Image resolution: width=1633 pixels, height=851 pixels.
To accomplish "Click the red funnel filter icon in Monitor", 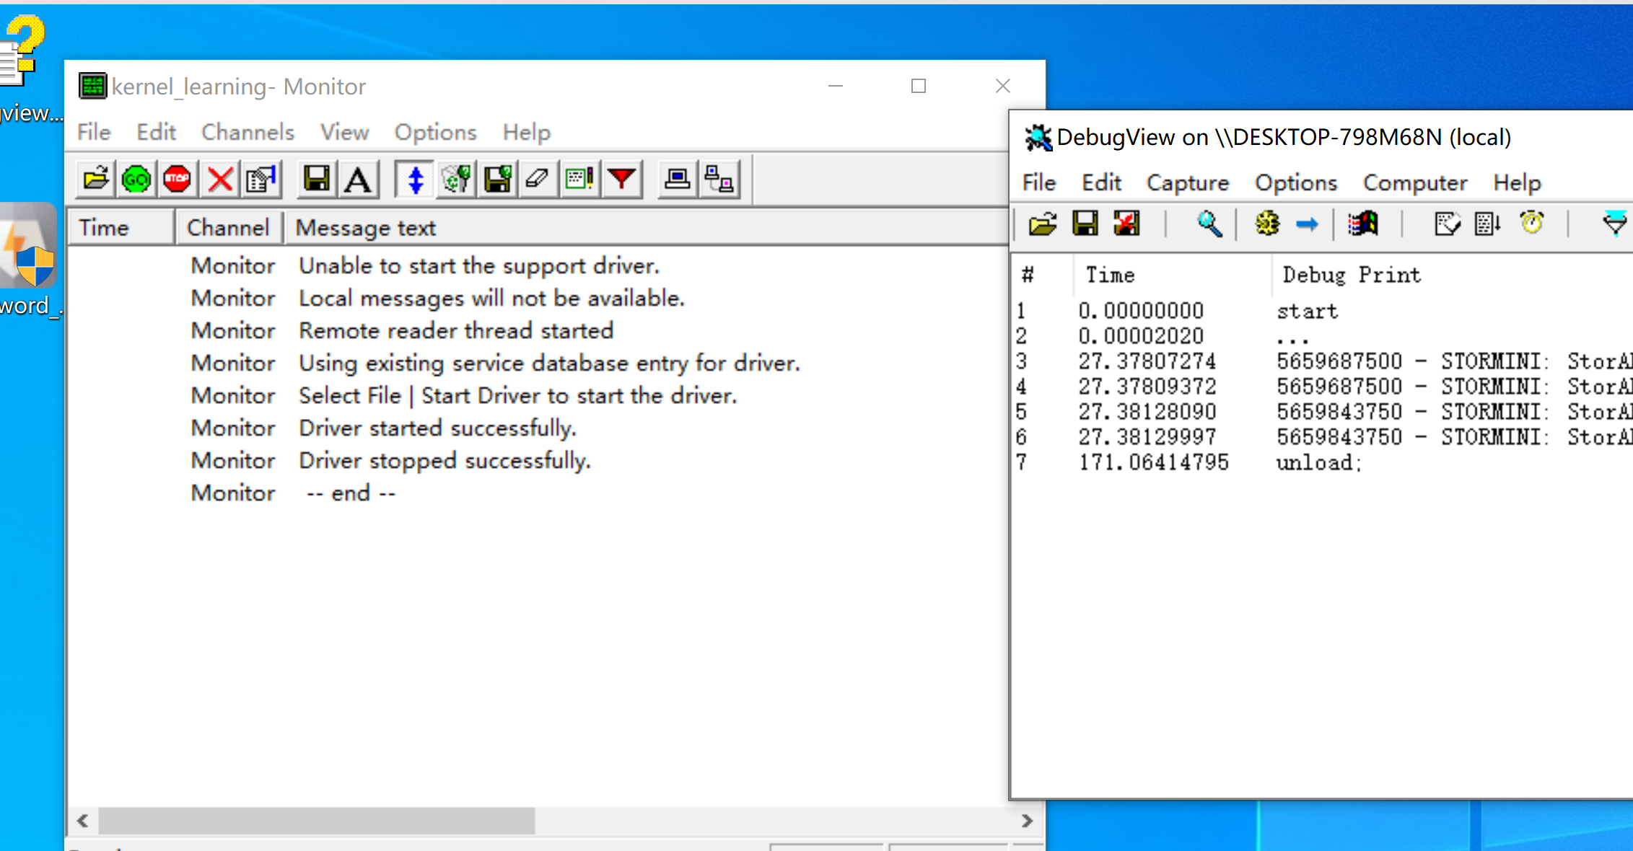I will pyautogui.click(x=621, y=179).
